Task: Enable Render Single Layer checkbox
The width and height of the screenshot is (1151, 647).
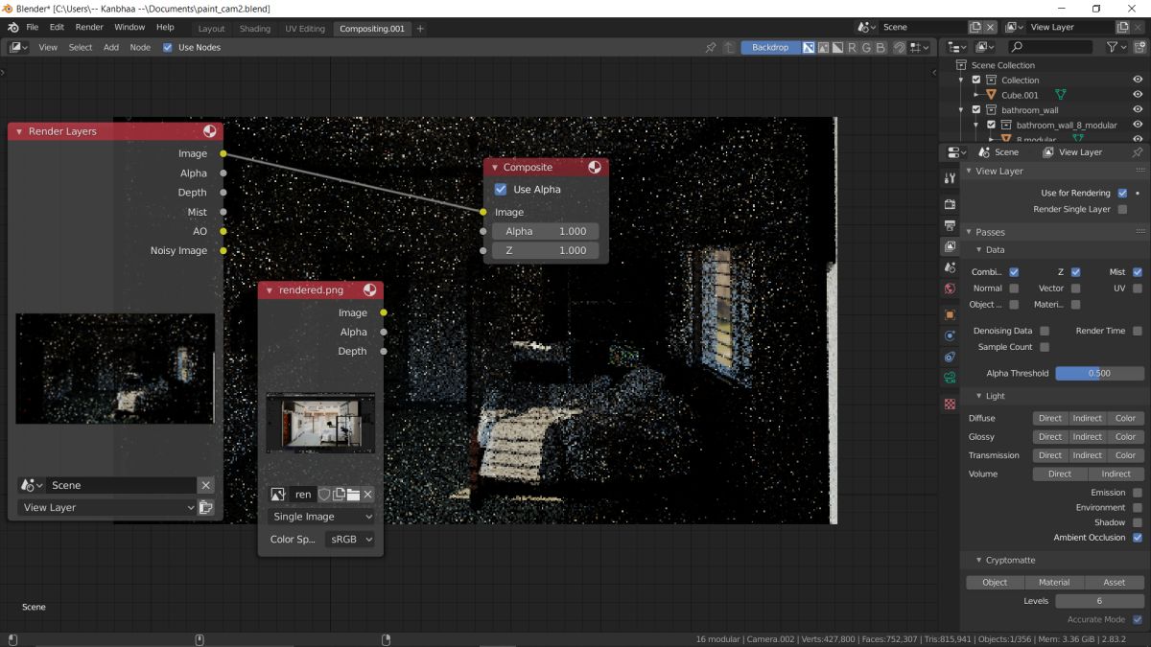Action: (x=1122, y=209)
